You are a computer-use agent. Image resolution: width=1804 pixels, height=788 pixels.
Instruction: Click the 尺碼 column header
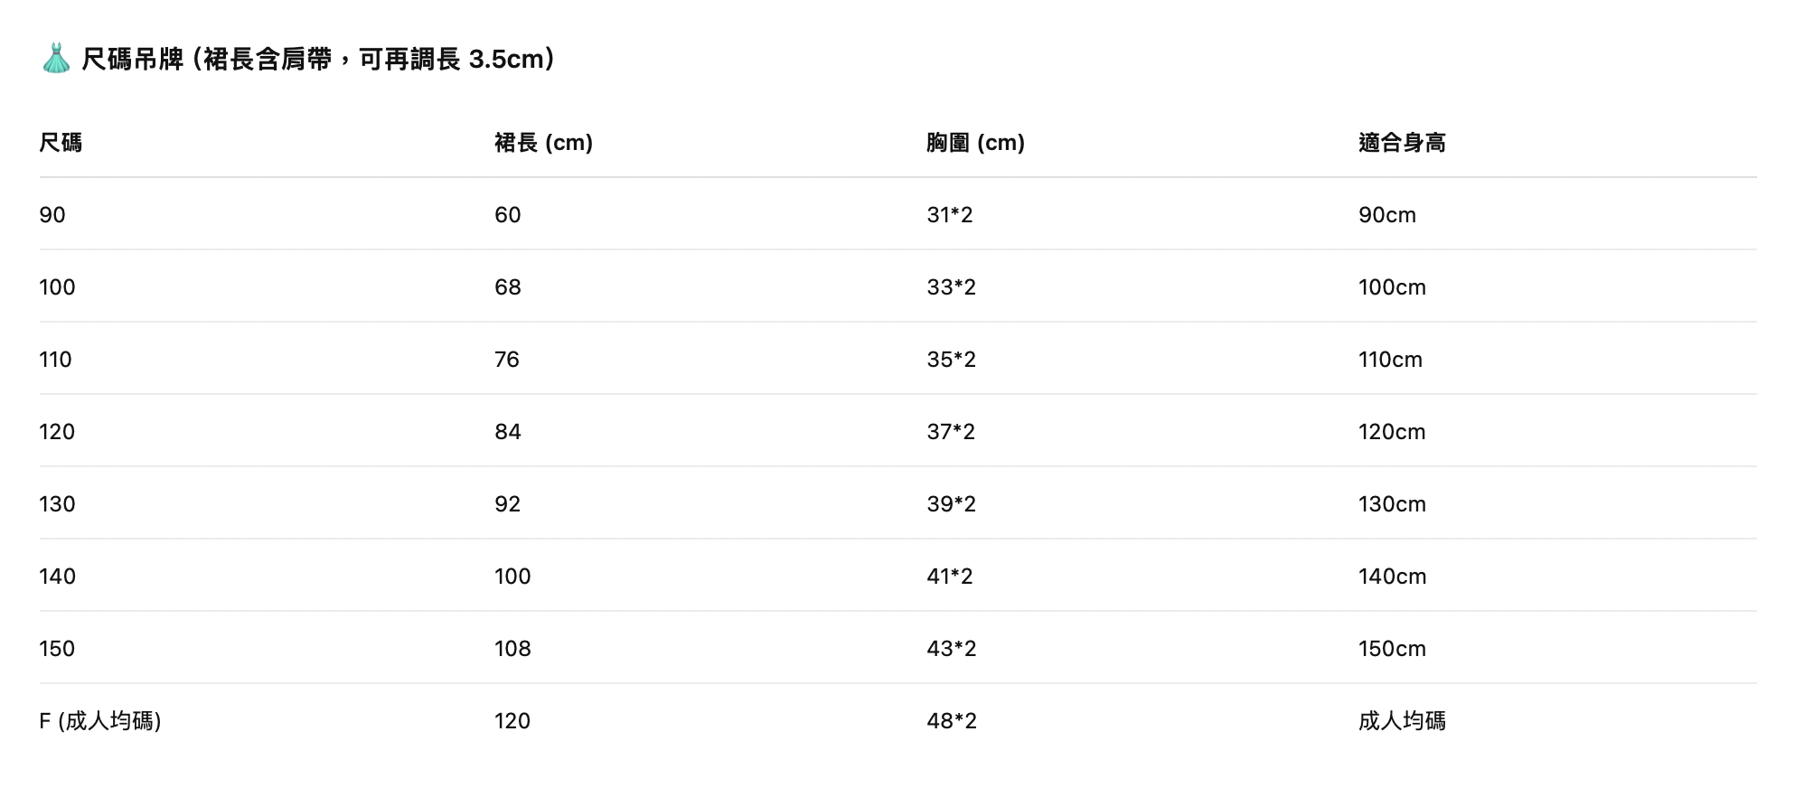[61, 142]
